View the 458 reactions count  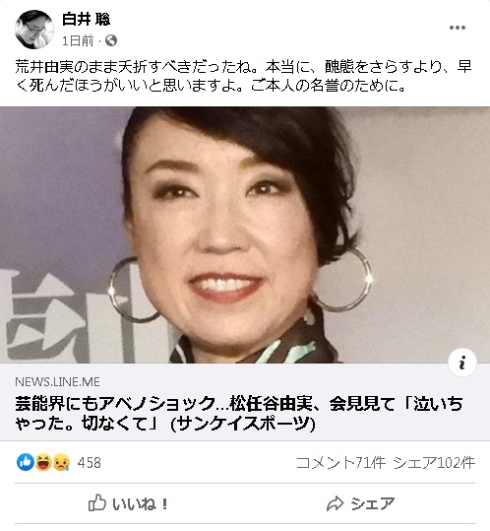[89, 463]
